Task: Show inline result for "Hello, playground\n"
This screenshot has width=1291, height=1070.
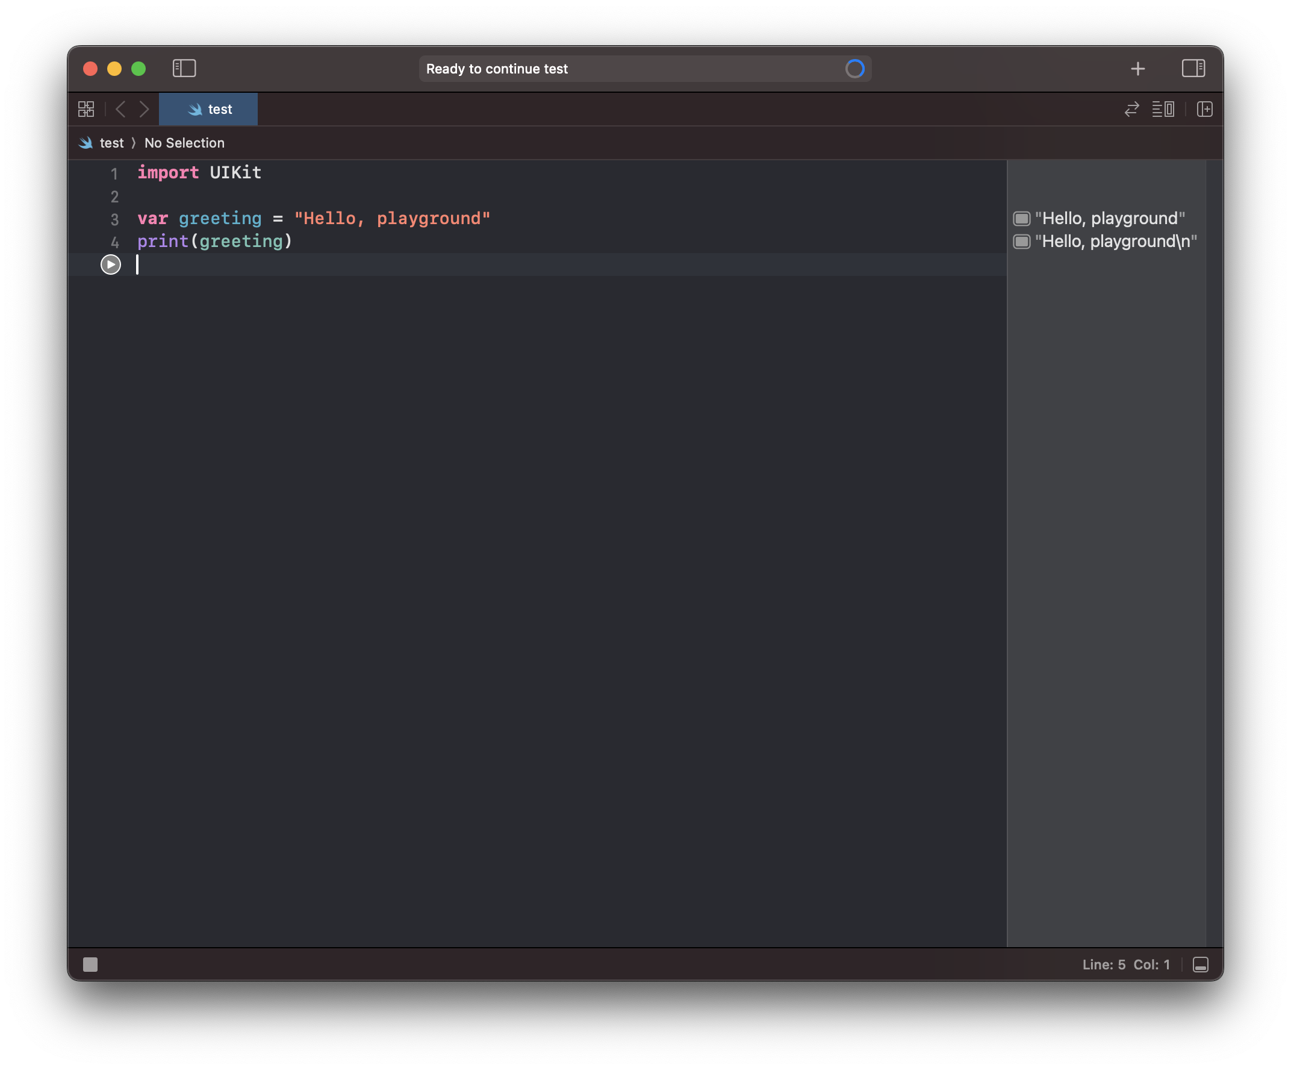Action: point(1021,242)
